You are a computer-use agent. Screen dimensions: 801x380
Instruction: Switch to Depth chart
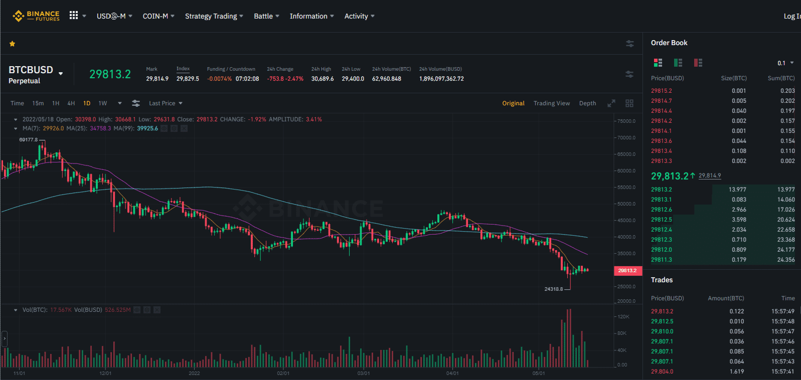[588, 103]
